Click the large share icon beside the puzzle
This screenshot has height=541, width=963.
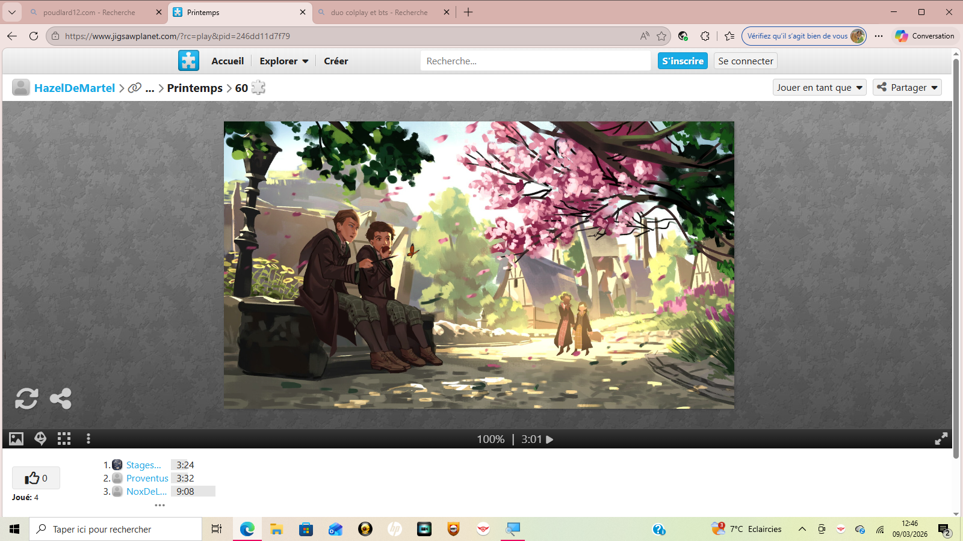(x=60, y=398)
